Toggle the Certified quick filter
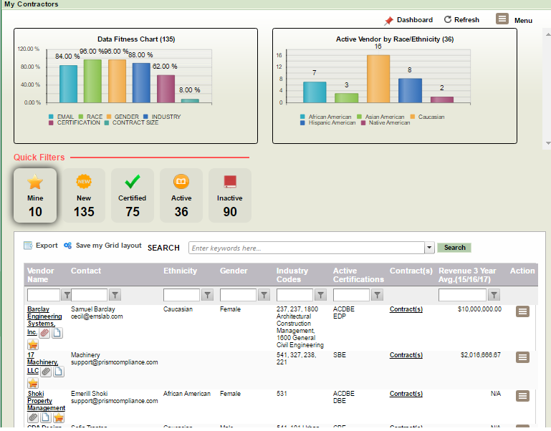 (132, 195)
